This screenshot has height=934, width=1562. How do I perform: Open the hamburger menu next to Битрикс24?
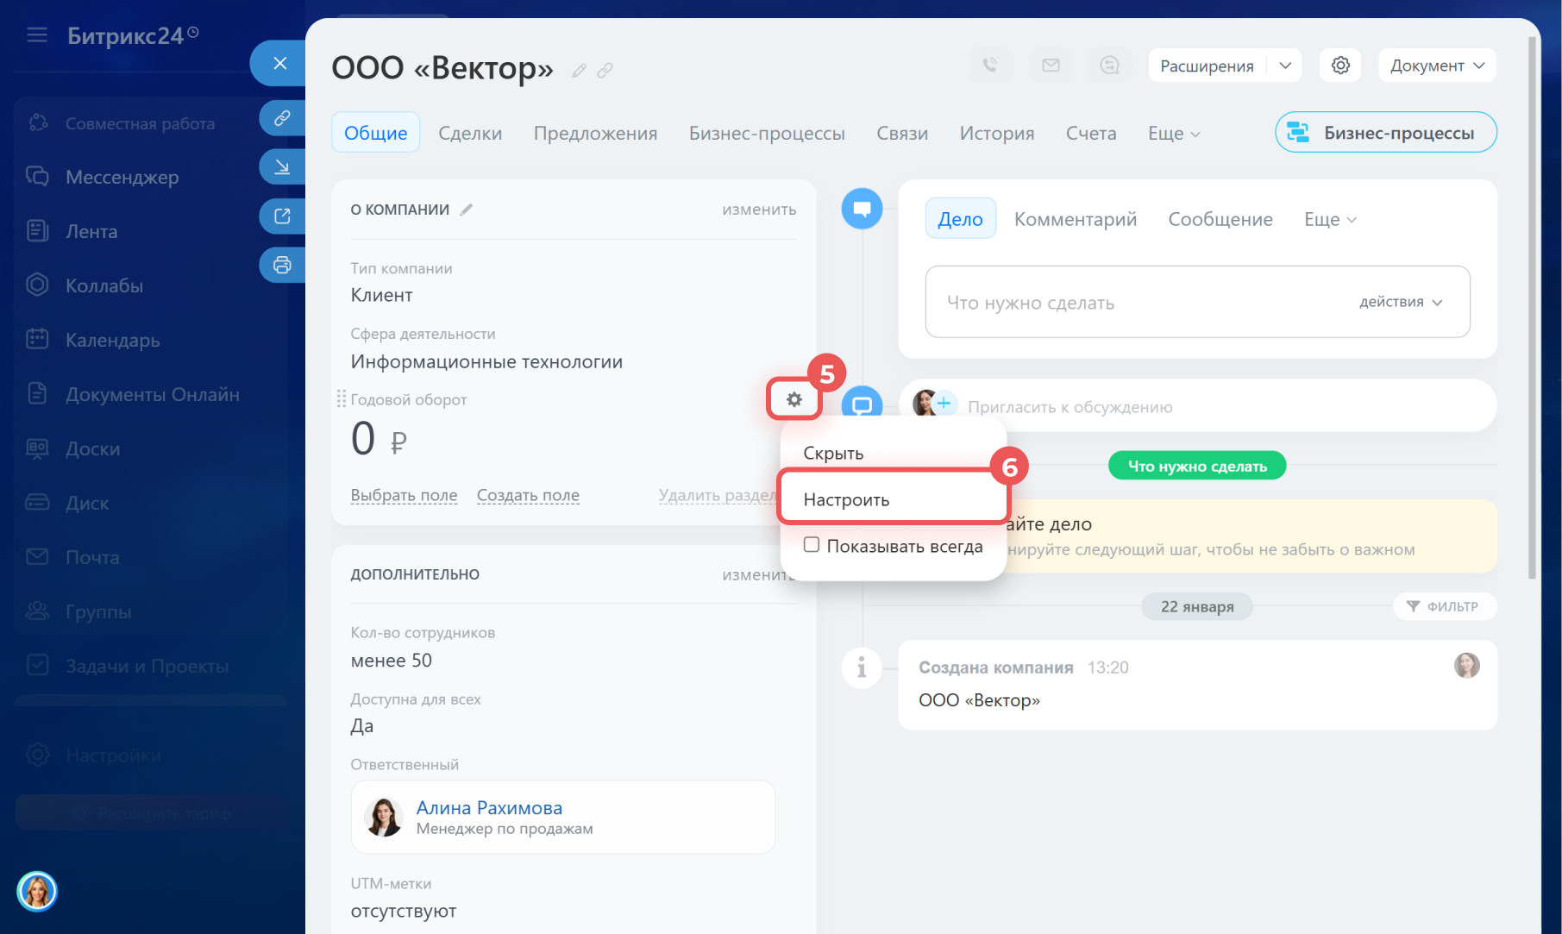(37, 35)
